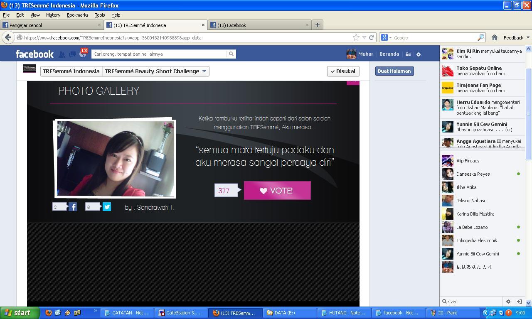Close the (13) Facebook tab
The image size is (532, 319).
tap(307, 25)
